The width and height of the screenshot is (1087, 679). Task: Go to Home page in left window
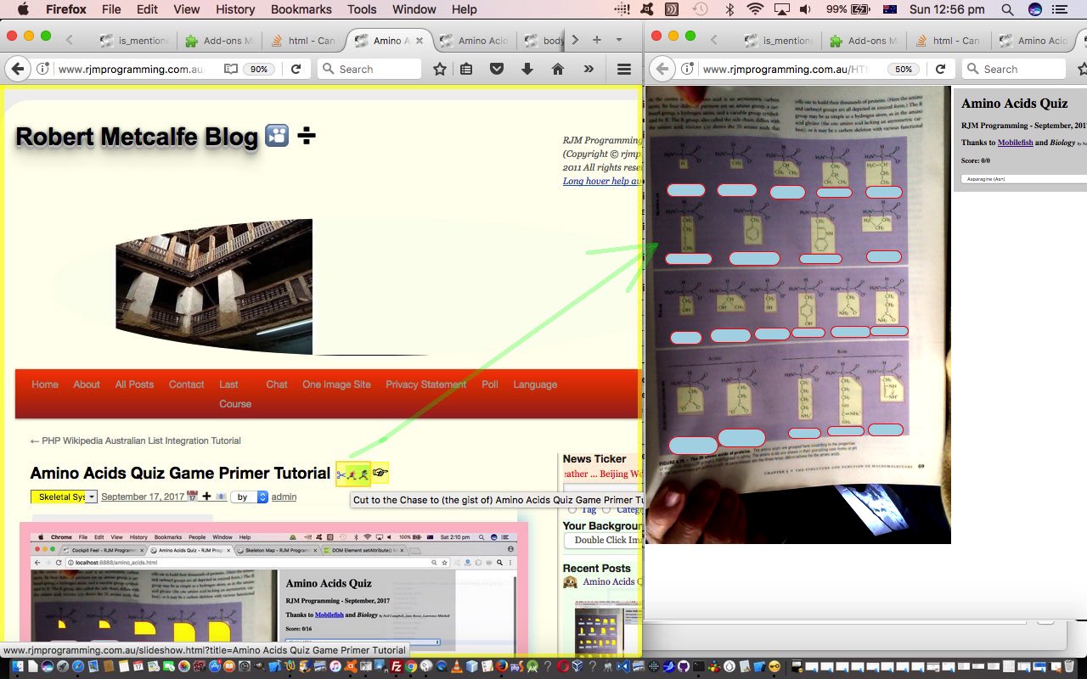(x=558, y=70)
